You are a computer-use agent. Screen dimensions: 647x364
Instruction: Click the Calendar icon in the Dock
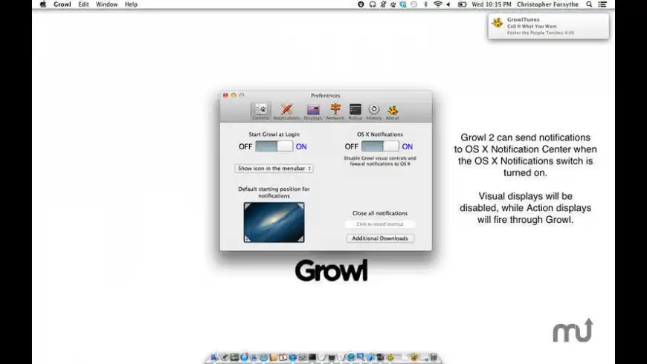pyautogui.click(x=283, y=357)
